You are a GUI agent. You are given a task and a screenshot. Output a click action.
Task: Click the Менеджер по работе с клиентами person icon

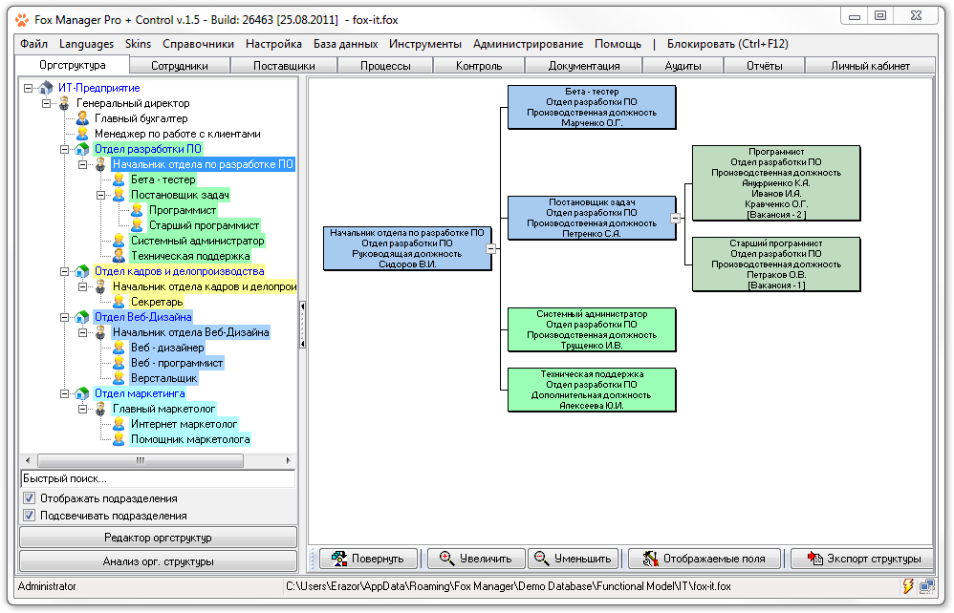(x=82, y=134)
